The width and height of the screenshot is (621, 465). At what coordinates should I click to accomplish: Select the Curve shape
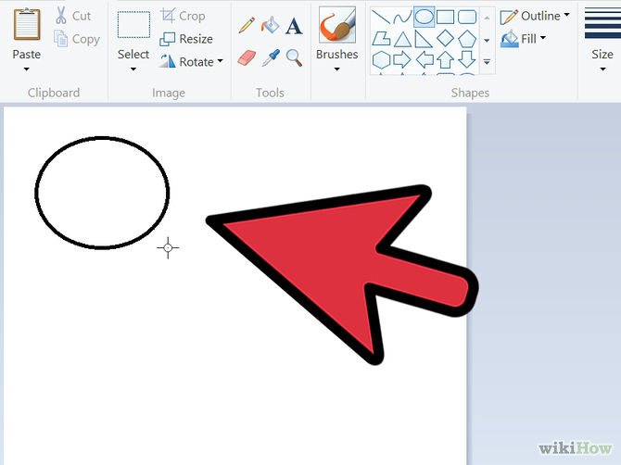click(x=402, y=17)
